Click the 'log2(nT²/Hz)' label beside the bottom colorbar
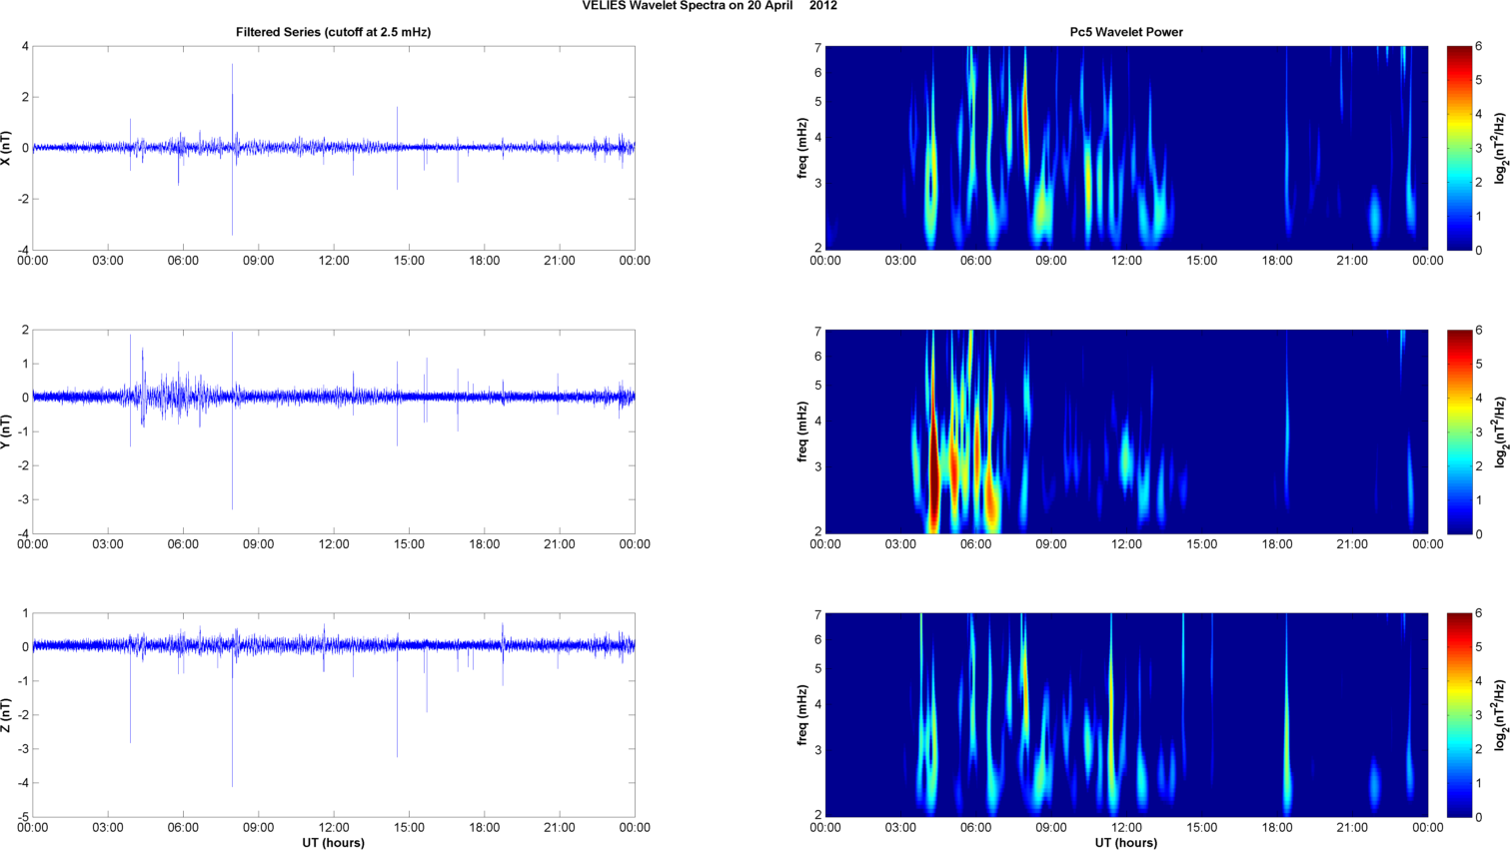This screenshot has height=850, width=1510. (1500, 715)
